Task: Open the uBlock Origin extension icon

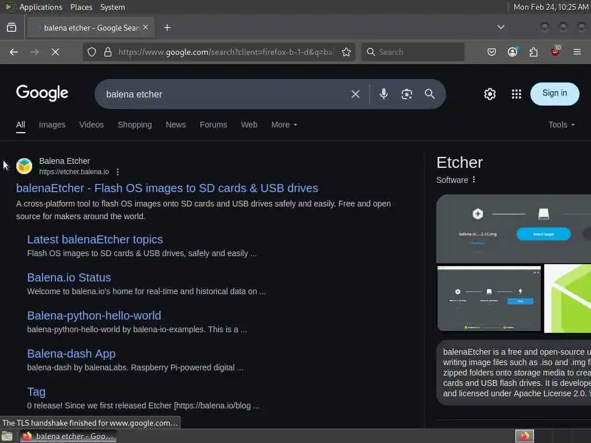Action: [555, 51]
